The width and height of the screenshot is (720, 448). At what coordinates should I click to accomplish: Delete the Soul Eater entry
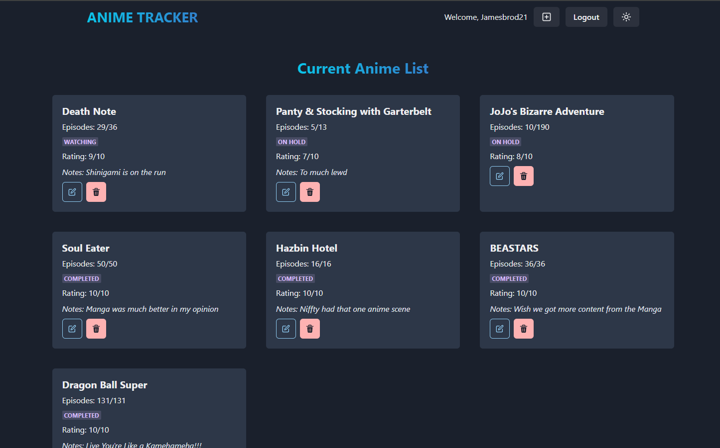(96, 329)
